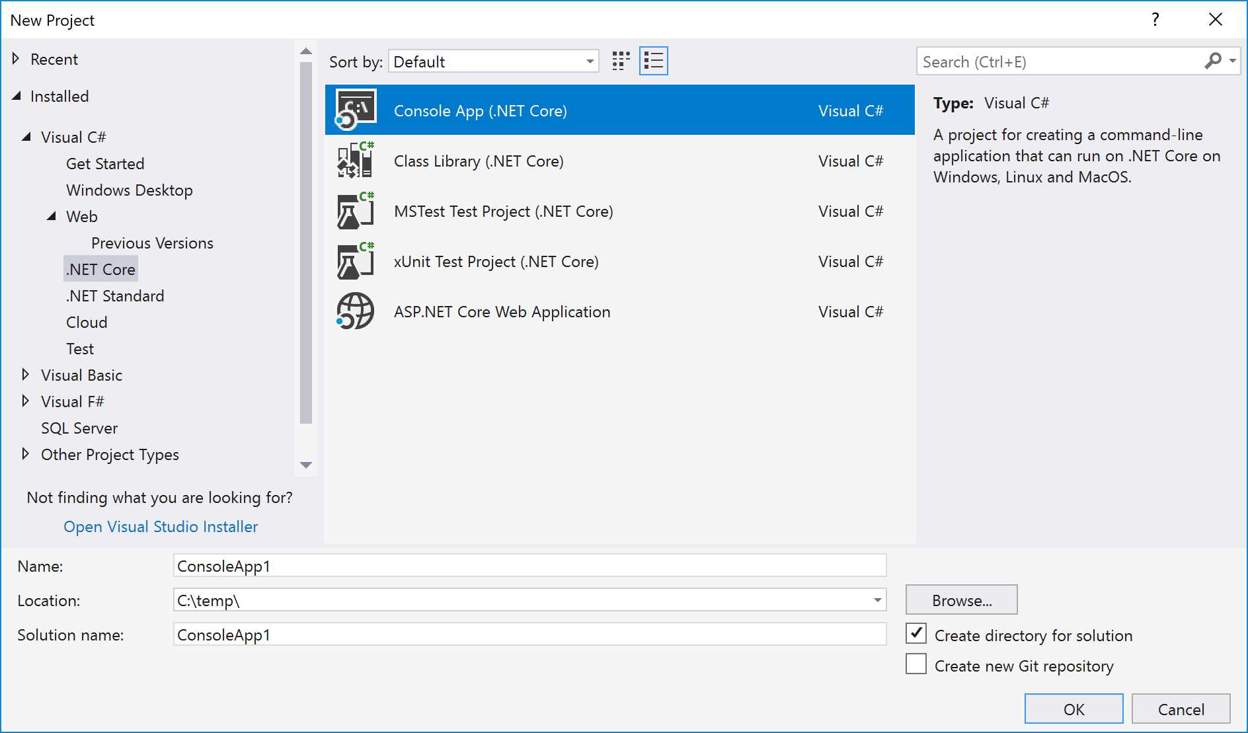
Task: Open the Location dropdown arrow
Action: (877, 600)
